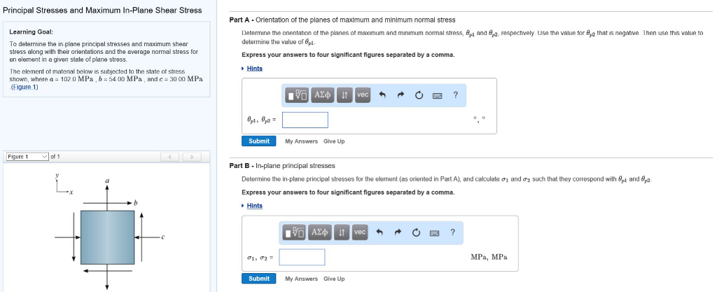Reset the Part B answer field
717x292 pixels.
pos(416,232)
